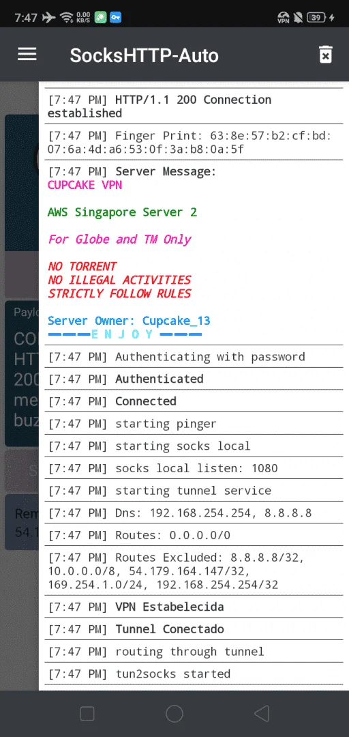The image size is (349, 737).
Task: Select the 'Dns: 192.168.254.254, 8.8.8.8' entry
Action: click(x=194, y=512)
